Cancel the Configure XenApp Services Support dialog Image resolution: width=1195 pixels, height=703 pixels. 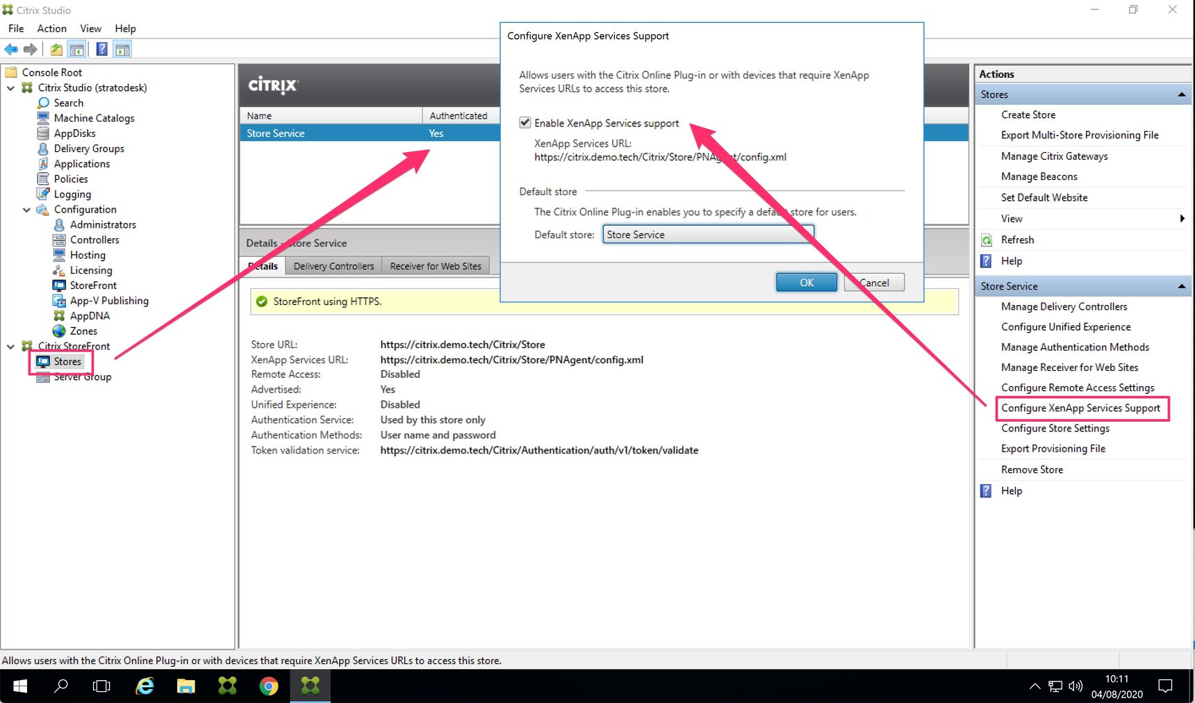873,282
